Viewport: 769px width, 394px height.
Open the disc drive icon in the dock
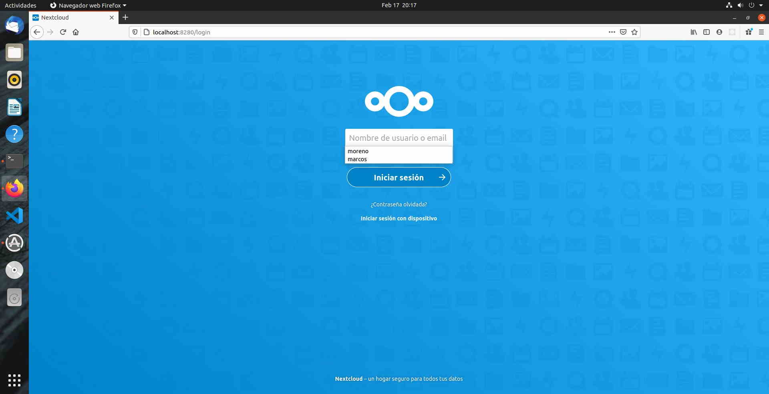point(14,270)
